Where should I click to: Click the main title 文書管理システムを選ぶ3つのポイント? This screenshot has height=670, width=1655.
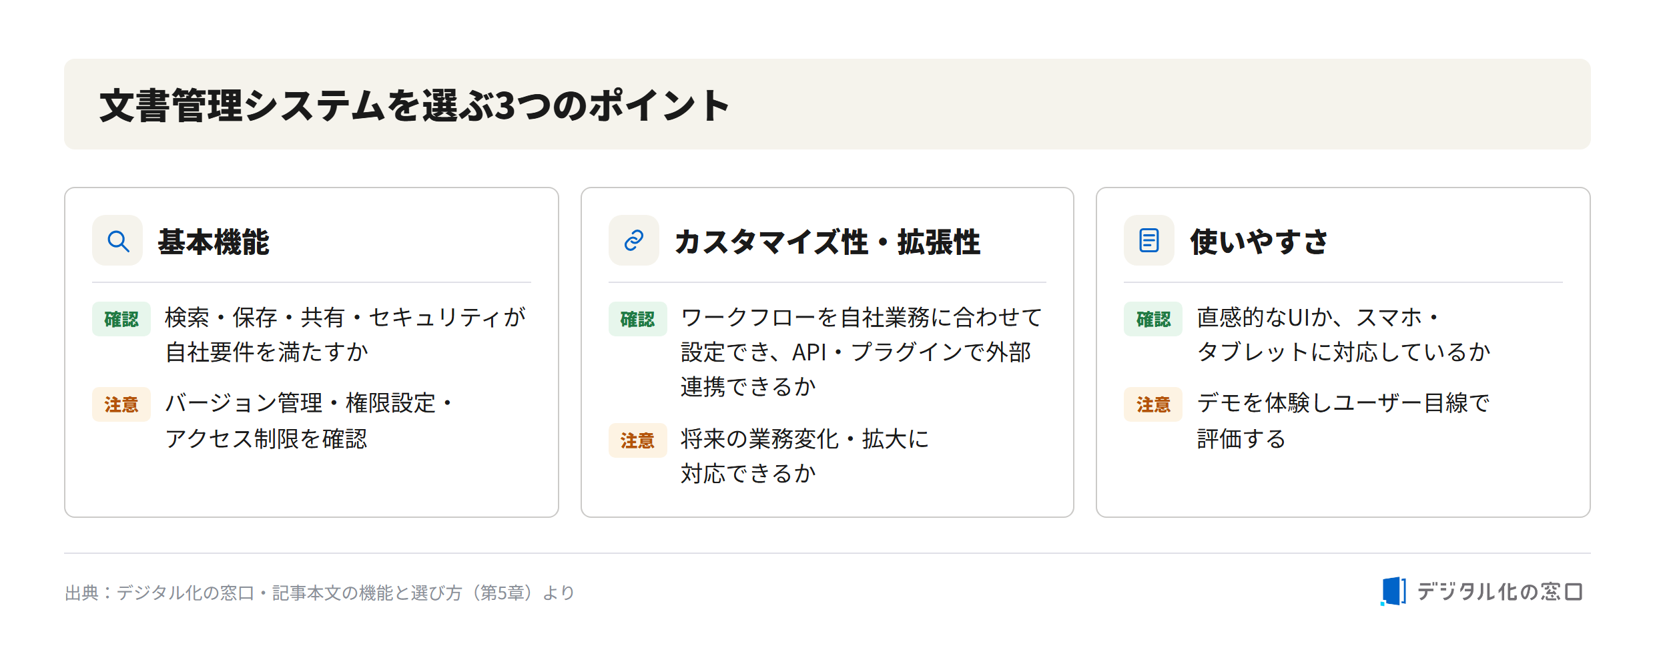414,105
